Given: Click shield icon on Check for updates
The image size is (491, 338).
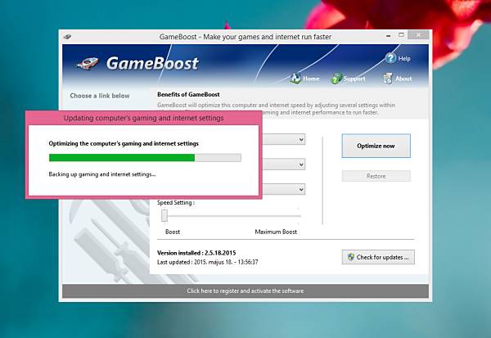Looking at the screenshot, I should (351, 257).
